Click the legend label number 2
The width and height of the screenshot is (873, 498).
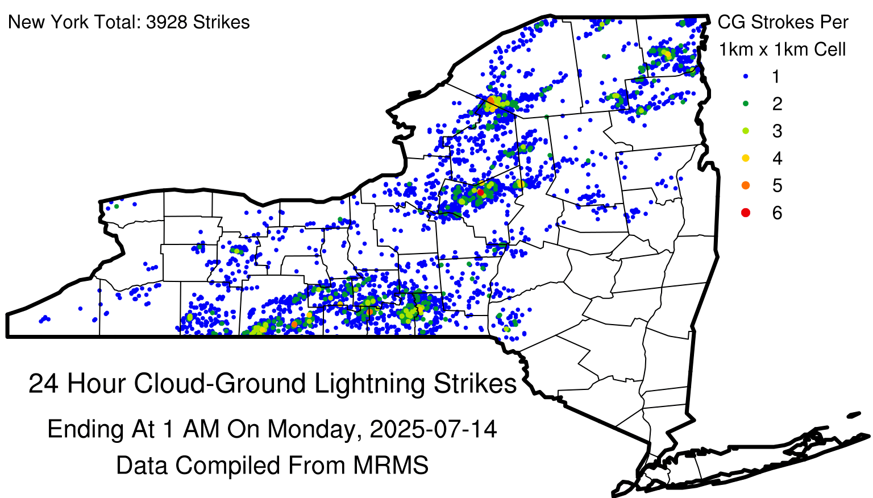click(777, 104)
